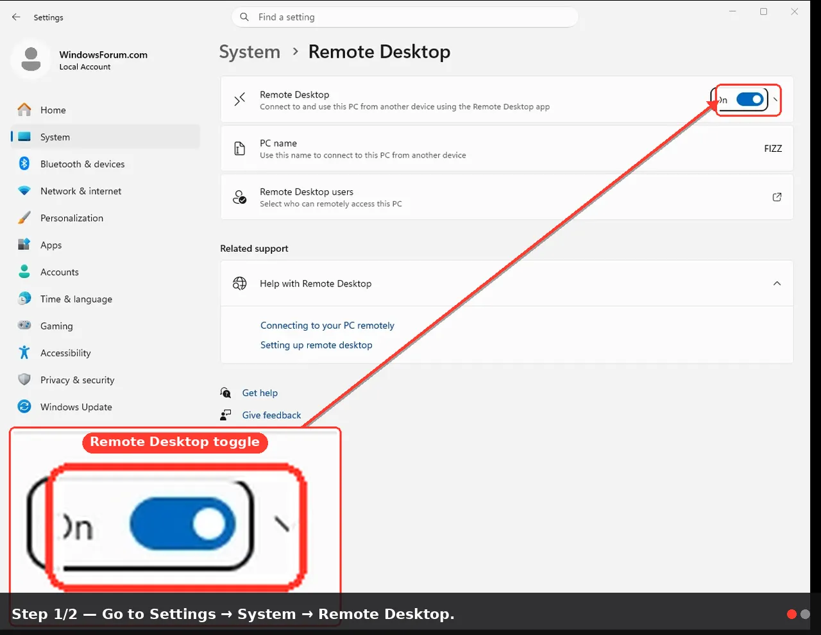Image resolution: width=821 pixels, height=635 pixels.
Task: Select the Bluetooth & devices icon
Action: pos(24,164)
